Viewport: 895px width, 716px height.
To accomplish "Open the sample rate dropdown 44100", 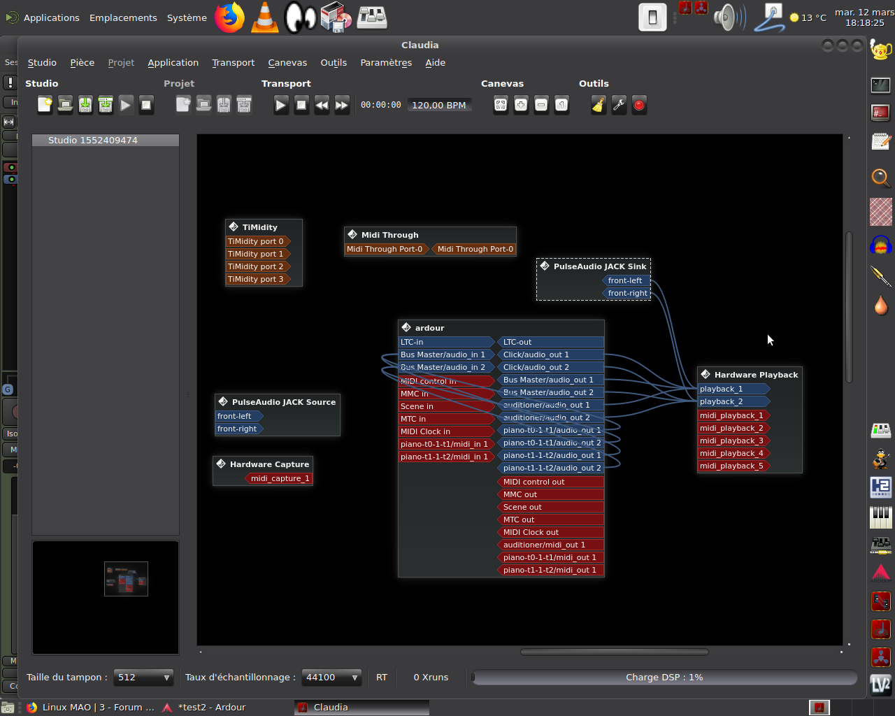I will point(331,677).
